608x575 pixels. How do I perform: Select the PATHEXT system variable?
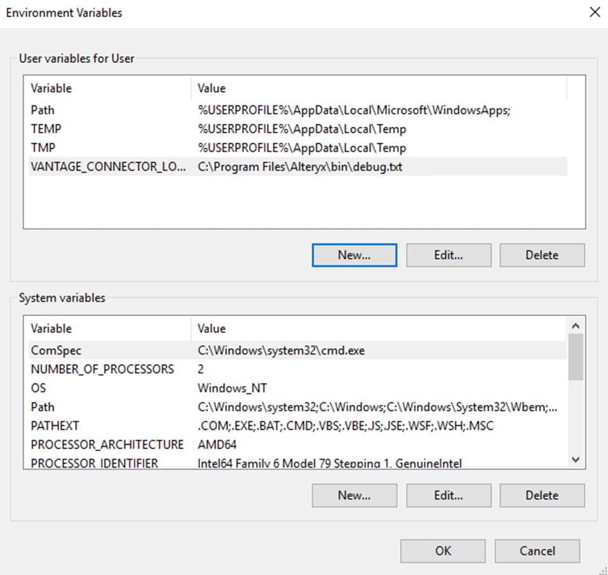click(x=298, y=426)
